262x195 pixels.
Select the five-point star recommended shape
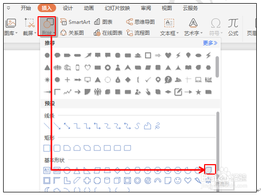(x=198, y=92)
